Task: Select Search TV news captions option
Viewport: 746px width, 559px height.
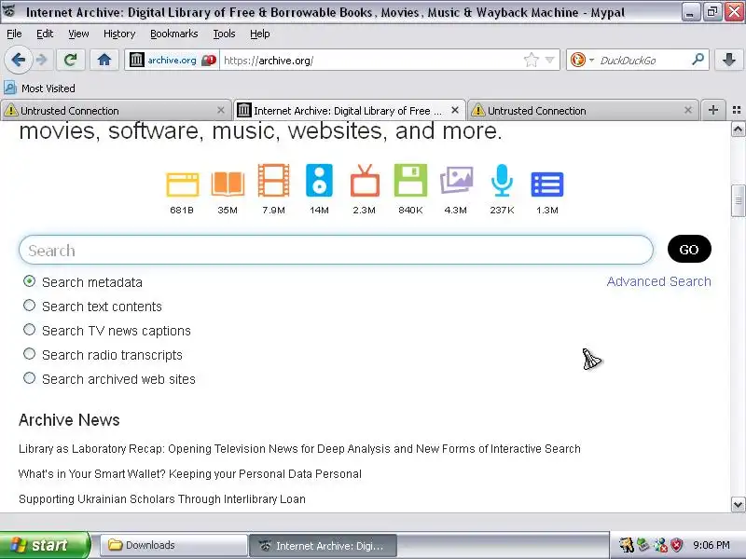Action: click(x=29, y=330)
